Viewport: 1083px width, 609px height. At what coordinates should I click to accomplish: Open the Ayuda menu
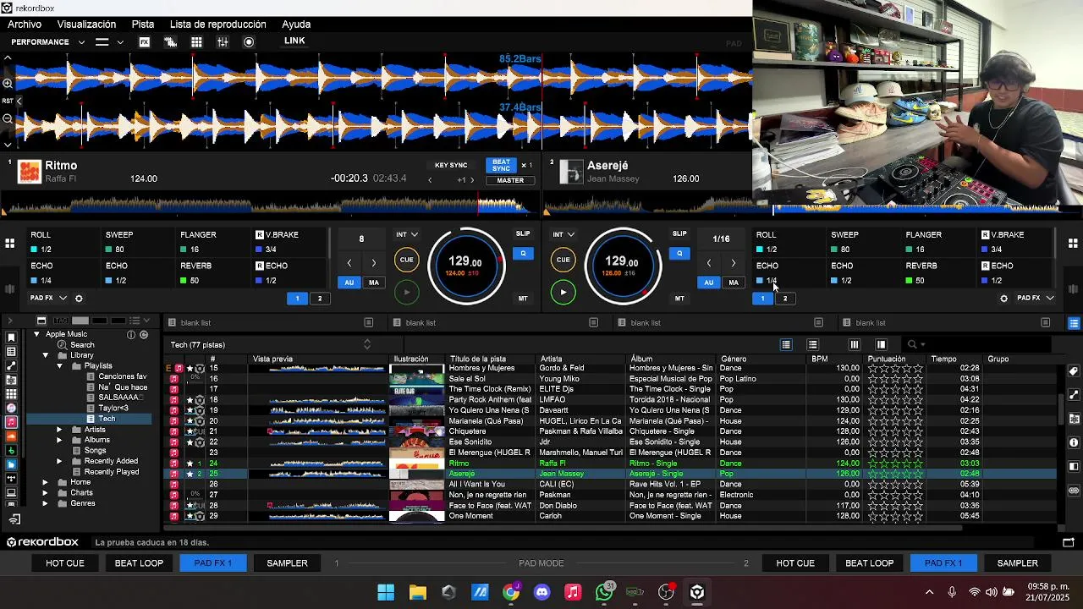point(296,25)
